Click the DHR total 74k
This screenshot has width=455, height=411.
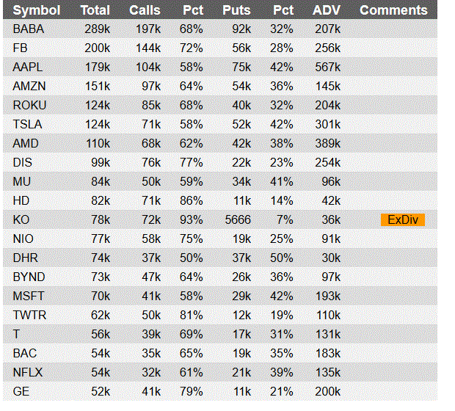click(x=101, y=258)
